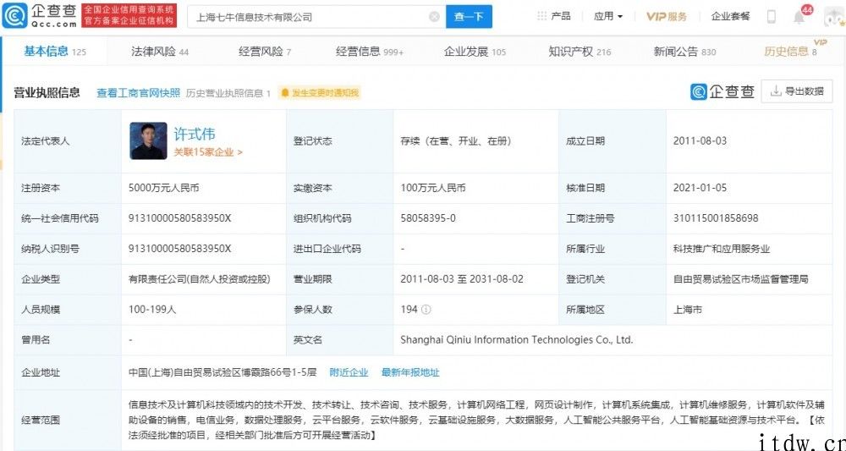Click 人员规模 value 100-199人
The image size is (846, 451).
[x=152, y=310]
